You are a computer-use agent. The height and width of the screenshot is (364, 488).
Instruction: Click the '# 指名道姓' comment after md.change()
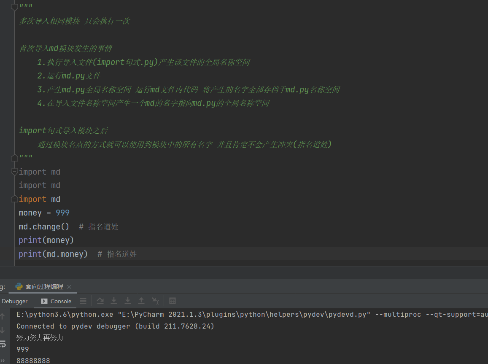pos(99,226)
